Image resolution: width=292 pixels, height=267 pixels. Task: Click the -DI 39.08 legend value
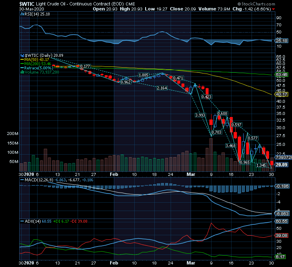(x=80, y=221)
